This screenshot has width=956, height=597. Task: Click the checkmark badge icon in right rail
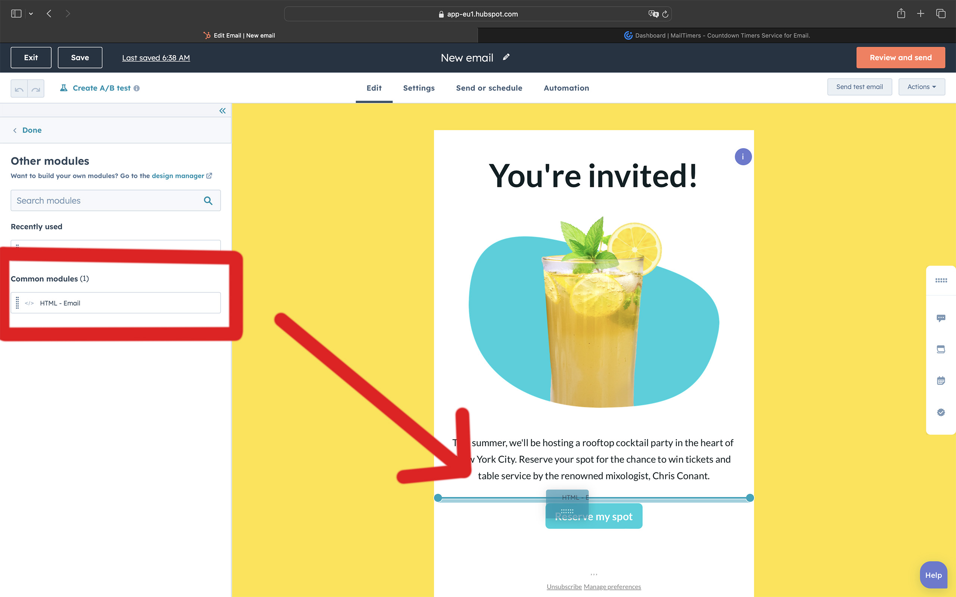coord(941,413)
